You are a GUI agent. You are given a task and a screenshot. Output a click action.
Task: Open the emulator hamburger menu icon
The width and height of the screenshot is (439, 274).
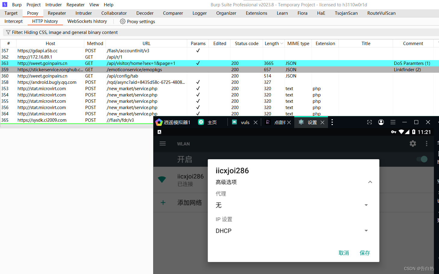[x=393, y=122]
